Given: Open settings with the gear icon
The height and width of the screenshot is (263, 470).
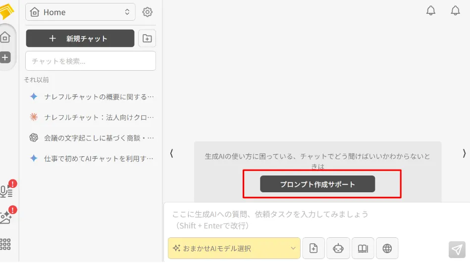Looking at the screenshot, I should (147, 12).
